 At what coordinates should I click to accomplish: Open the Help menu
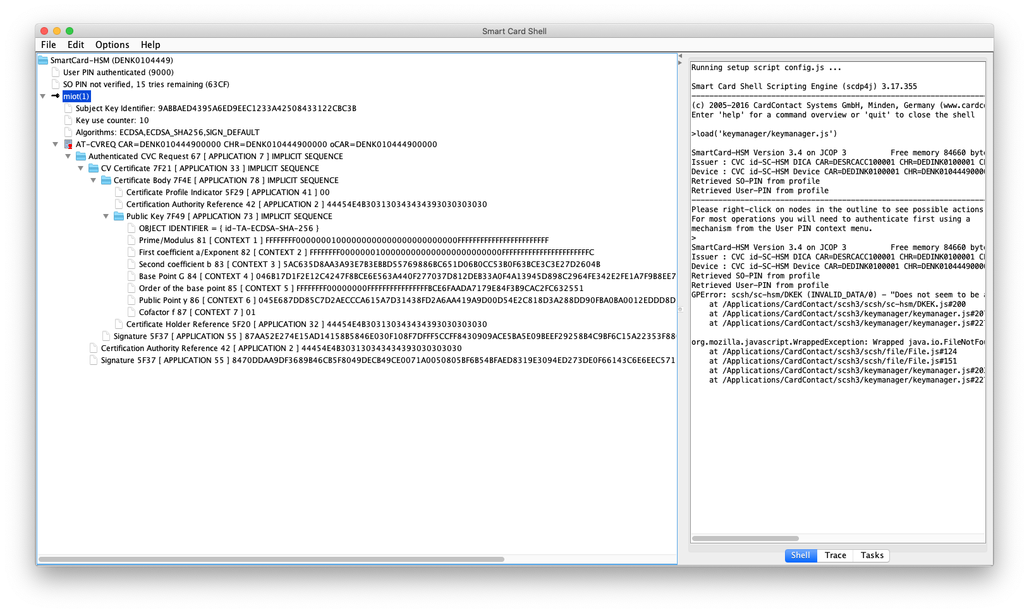coord(150,45)
